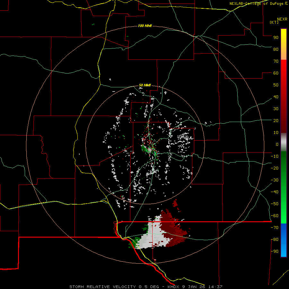Click the -40 value on velocity scale
Screen dimensions: 289x289
275,192
